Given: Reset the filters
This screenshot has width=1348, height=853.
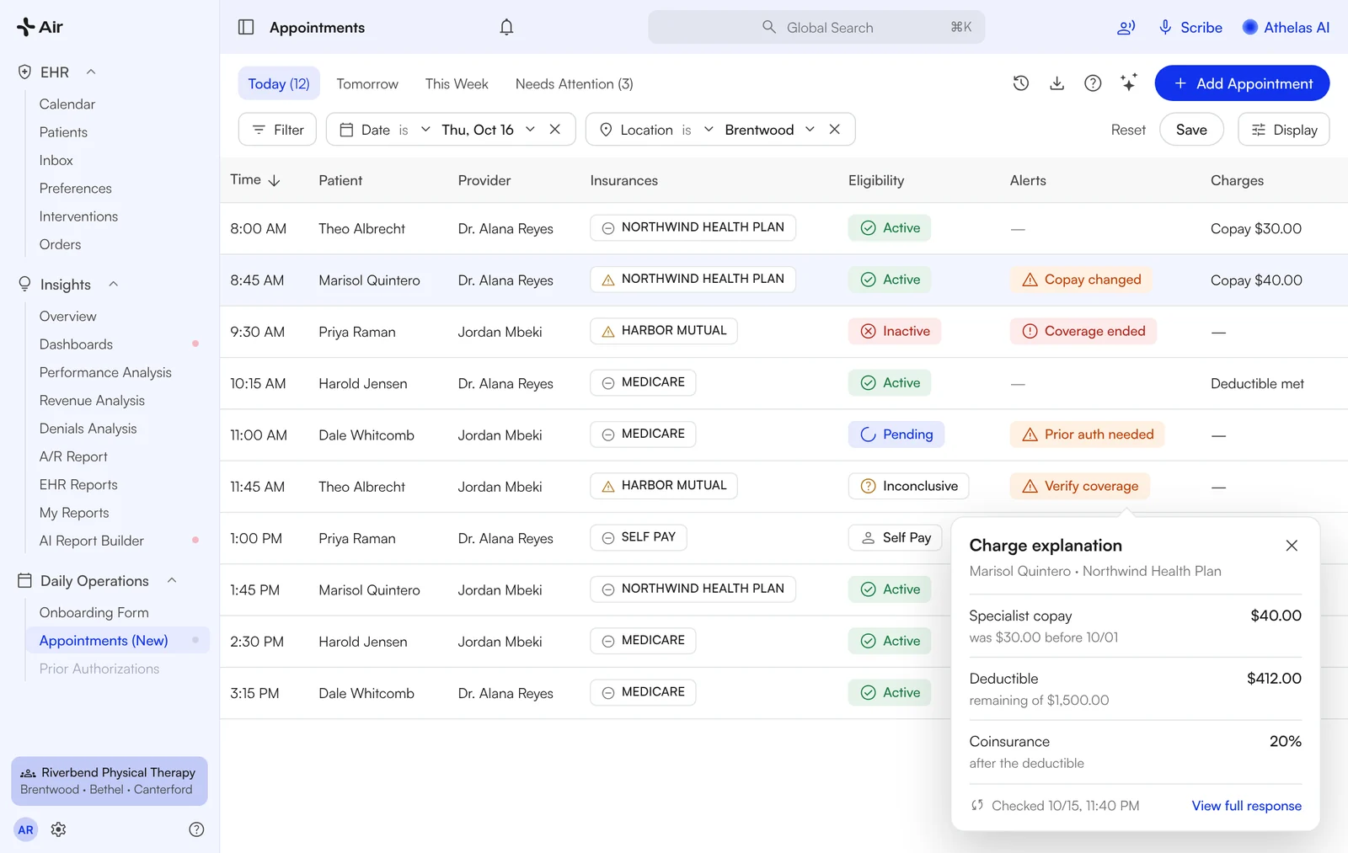Looking at the screenshot, I should click(x=1128, y=129).
